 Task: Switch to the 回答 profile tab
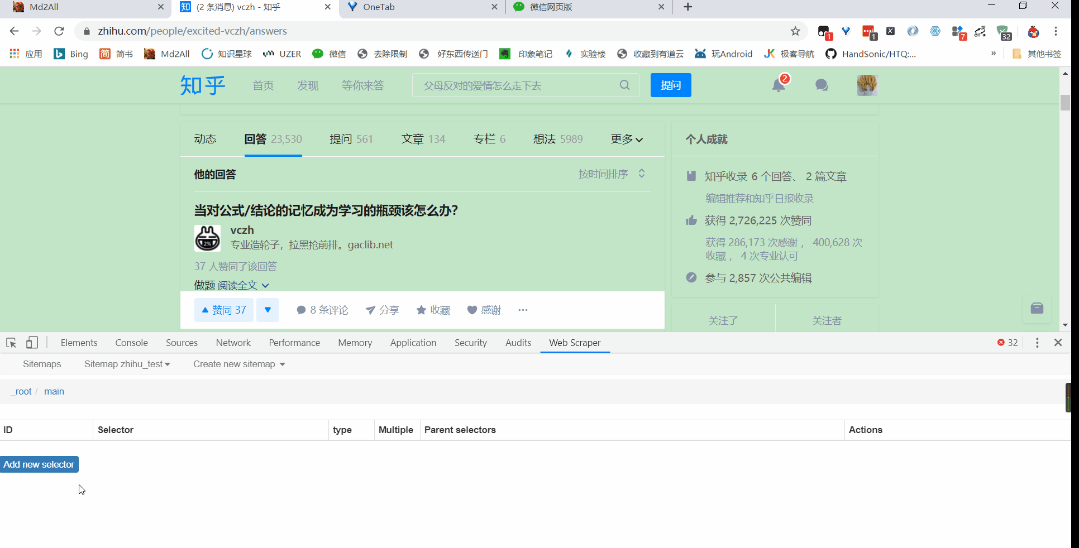click(x=273, y=139)
